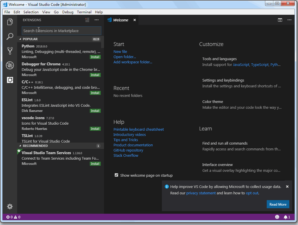This screenshot has width=298, height=225.
Task: Click the info icon in the notification
Action: pos(167,187)
